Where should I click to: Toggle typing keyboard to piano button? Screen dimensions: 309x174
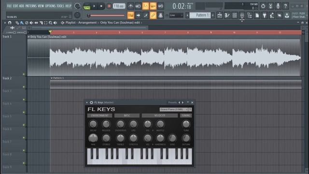coord(130,15)
